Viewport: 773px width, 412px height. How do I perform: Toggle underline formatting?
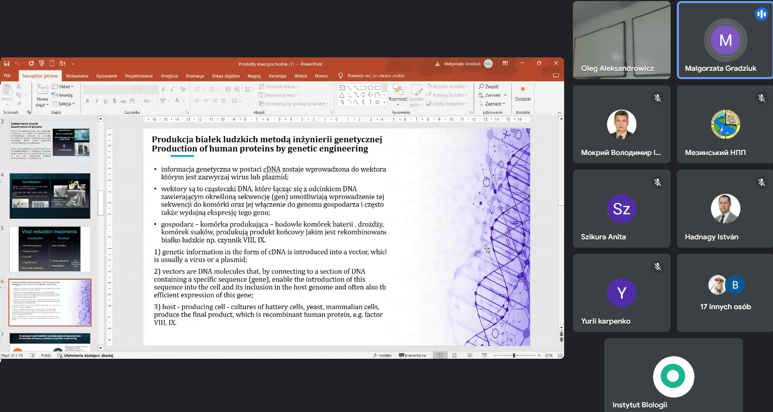[x=105, y=101]
